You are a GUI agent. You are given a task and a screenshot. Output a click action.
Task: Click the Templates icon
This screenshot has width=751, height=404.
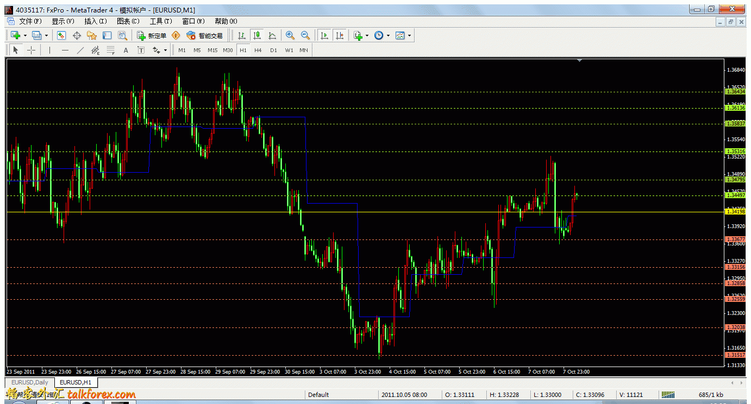pyautogui.click(x=400, y=35)
